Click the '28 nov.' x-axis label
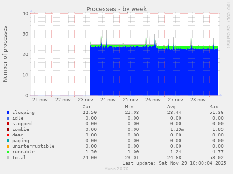 pos(198,100)
